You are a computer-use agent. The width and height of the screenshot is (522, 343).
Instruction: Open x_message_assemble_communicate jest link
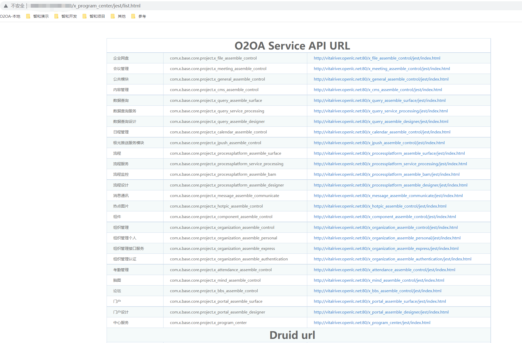point(388,196)
